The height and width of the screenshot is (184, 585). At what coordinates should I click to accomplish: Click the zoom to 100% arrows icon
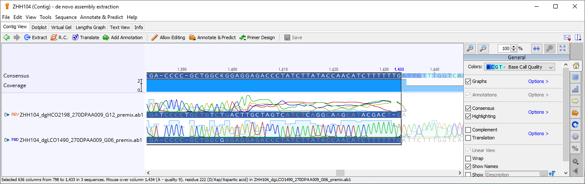click(537, 48)
